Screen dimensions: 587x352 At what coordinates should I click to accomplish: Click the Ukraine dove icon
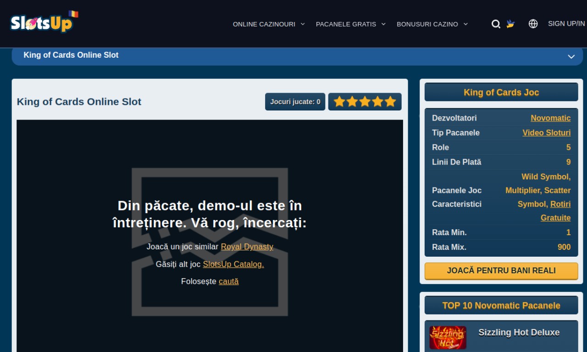pos(510,24)
